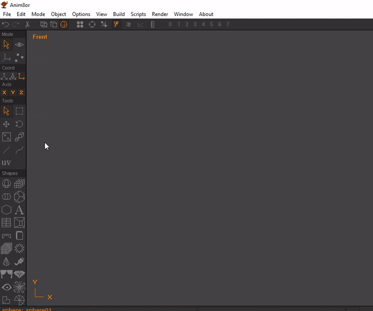Image resolution: width=373 pixels, height=311 pixels.
Task: Open the File menu
Action: tap(7, 14)
